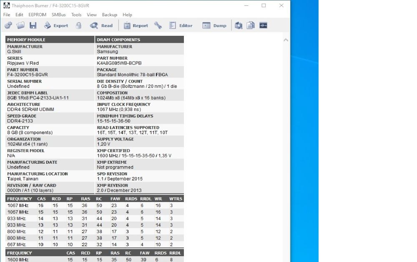Click the wrench tool icon

(x=158, y=25)
